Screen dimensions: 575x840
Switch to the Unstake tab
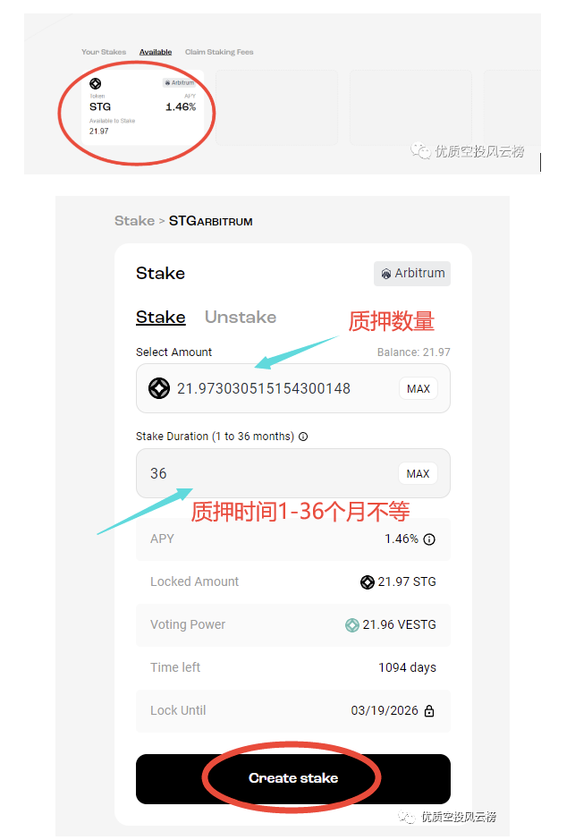(241, 318)
